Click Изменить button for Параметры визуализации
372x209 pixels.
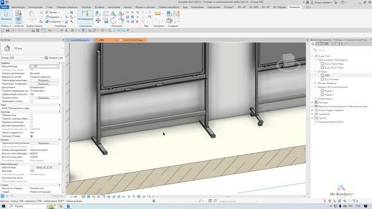44,143
